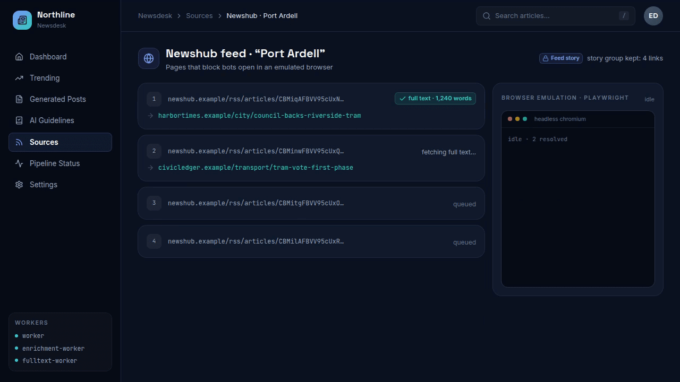Click the red dot in headless chromium window
The height and width of the screenshot is (382, 680).
point(510,119)
